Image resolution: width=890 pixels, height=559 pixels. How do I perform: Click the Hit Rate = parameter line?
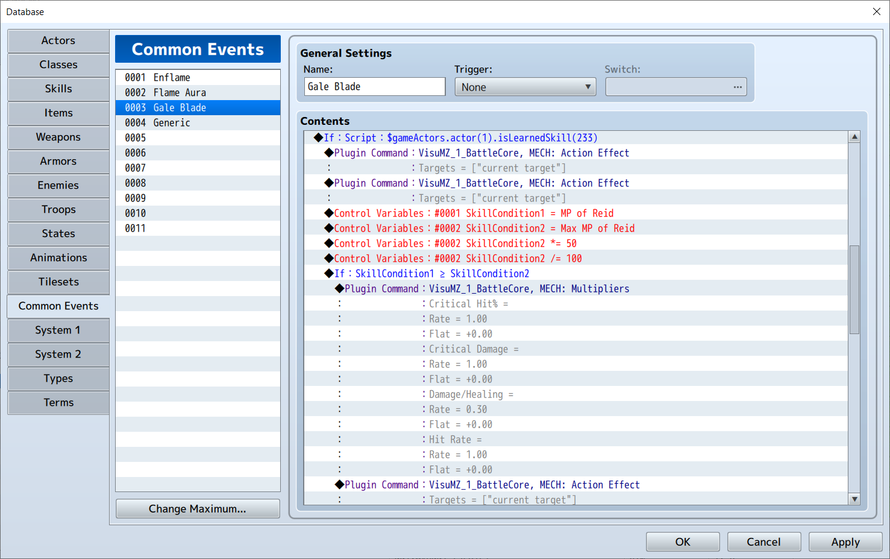(576, 440)
